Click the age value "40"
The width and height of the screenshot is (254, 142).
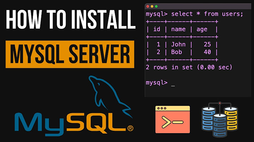[x=207, y=52]
